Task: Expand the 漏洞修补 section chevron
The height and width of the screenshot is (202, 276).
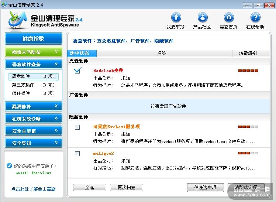Action: point(56,106)
